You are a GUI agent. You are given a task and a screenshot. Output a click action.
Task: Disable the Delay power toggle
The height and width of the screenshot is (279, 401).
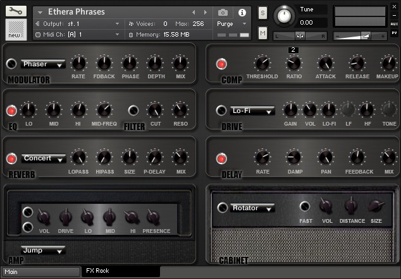tap(221, 158)
